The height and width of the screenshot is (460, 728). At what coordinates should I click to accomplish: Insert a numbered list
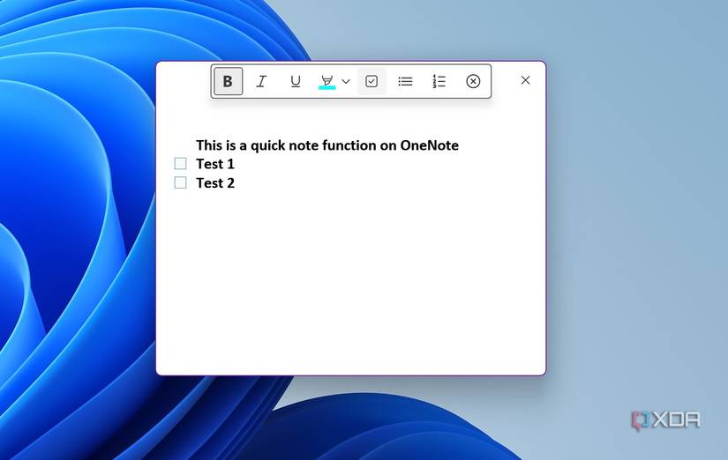(x=439, y=81)
